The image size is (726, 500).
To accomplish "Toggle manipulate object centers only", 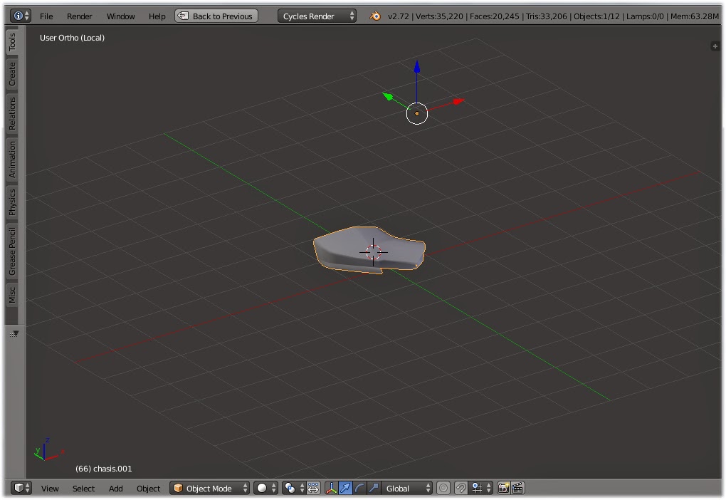I will (x=443, y=488).
